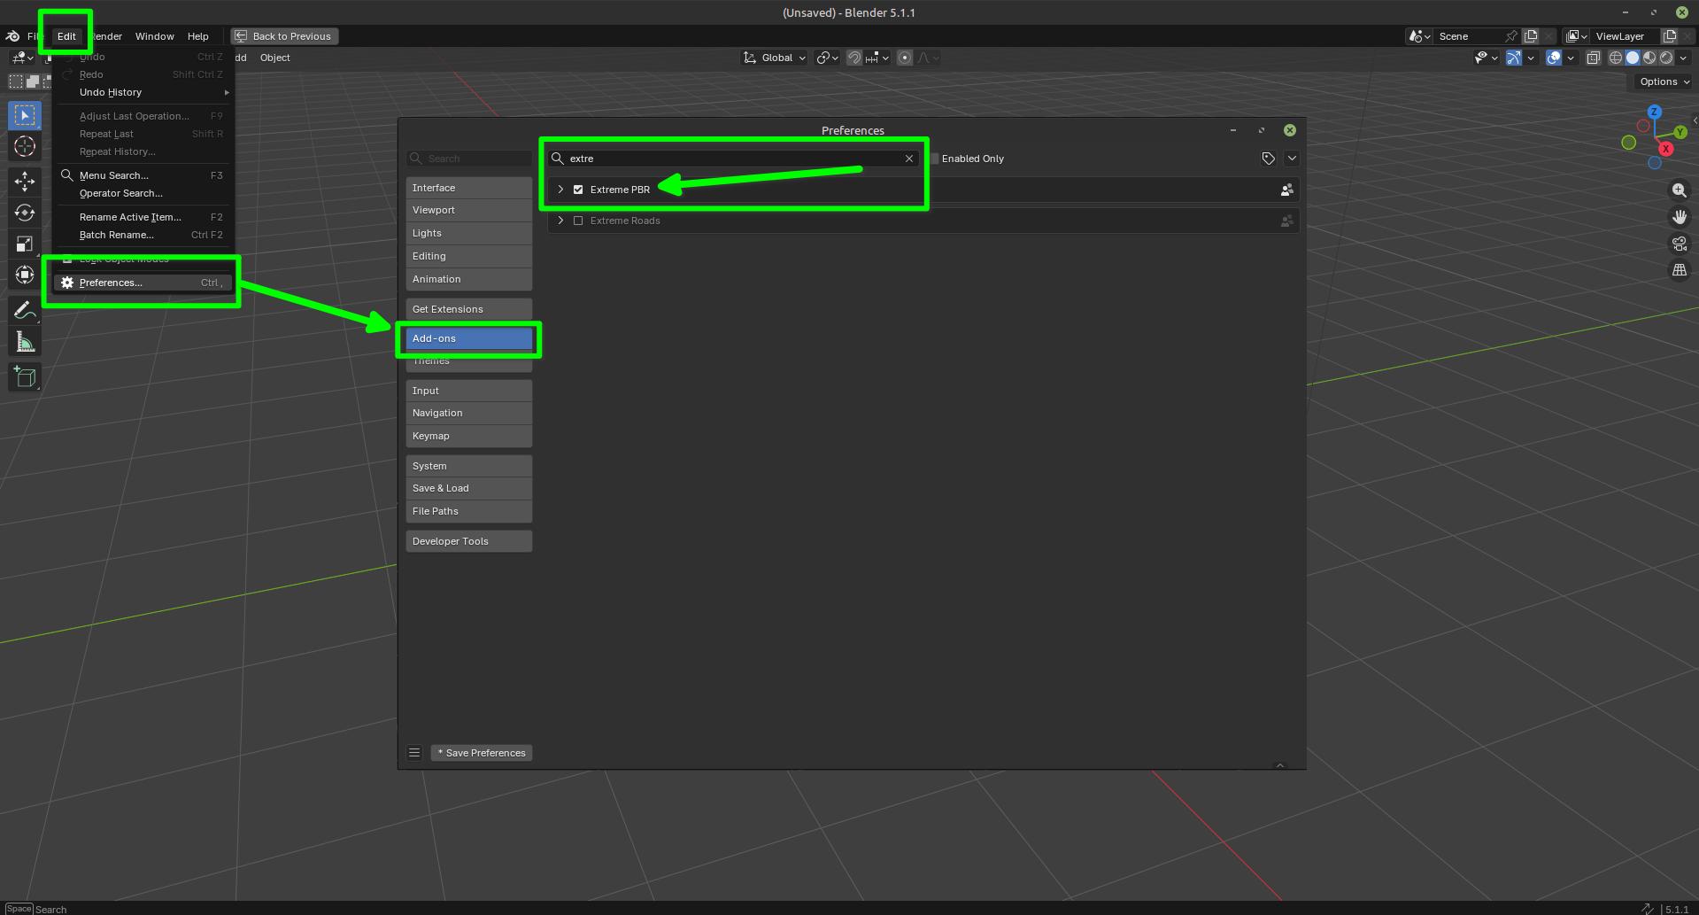
Task: Toggle viewport overlays button
Action: coord(1553,58)
